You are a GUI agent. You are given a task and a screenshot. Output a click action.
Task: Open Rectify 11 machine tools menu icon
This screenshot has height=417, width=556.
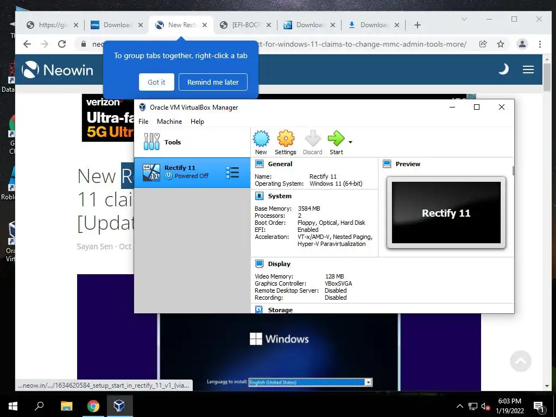pyautogui.click(x=232, y=172)
